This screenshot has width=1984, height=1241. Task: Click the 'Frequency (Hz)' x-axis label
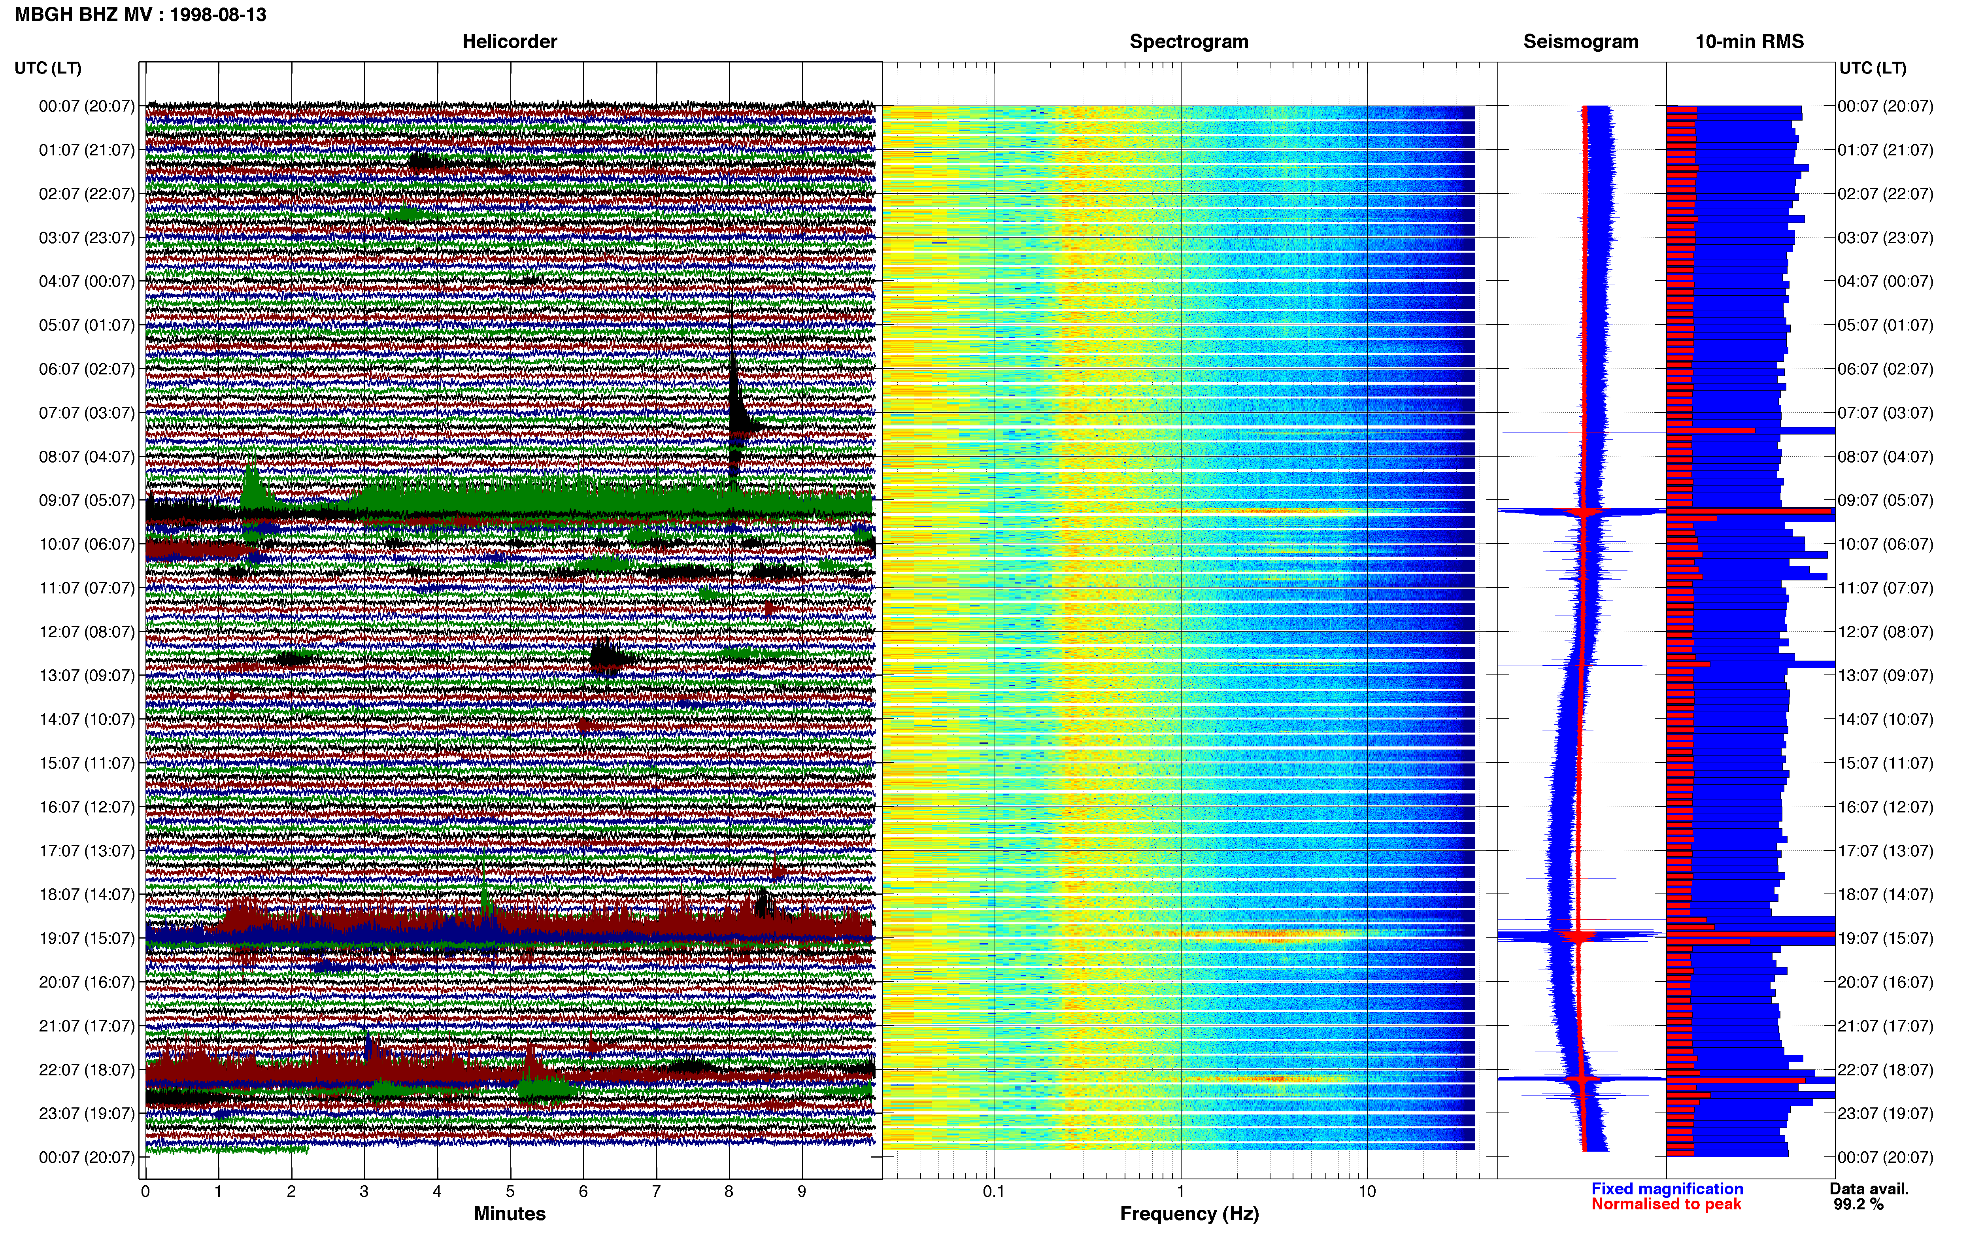tap(1189, 1214)
